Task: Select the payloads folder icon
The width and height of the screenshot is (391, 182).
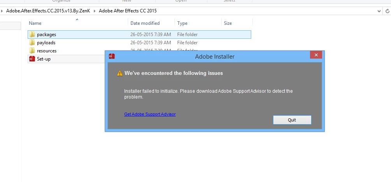Action: point(32,43)
